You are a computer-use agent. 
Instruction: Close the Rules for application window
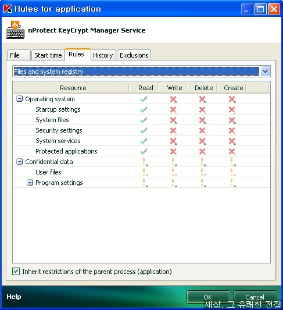pos(274,9)
